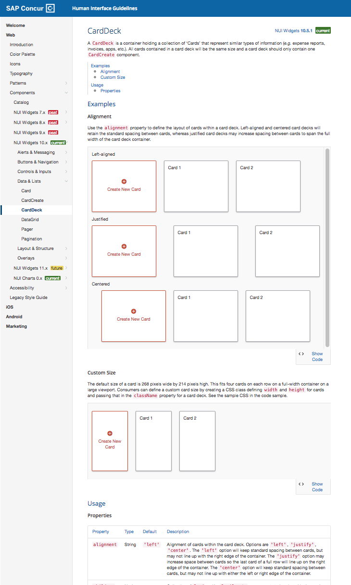
Task: Open Welcome in the sidebar
Action: 15,25
